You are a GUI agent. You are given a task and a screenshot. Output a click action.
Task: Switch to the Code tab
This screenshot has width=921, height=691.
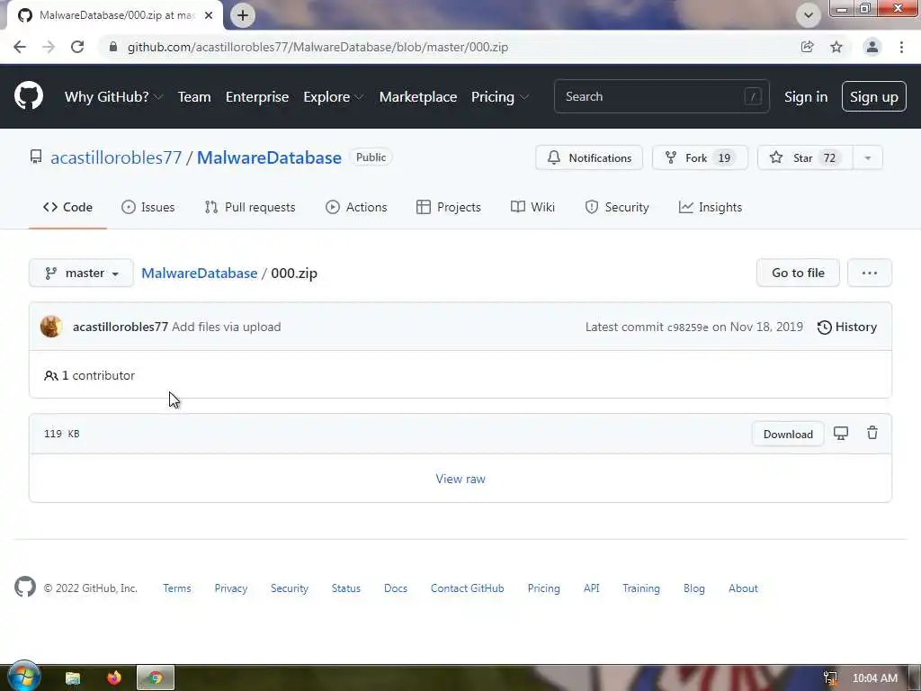click(67, 207)
